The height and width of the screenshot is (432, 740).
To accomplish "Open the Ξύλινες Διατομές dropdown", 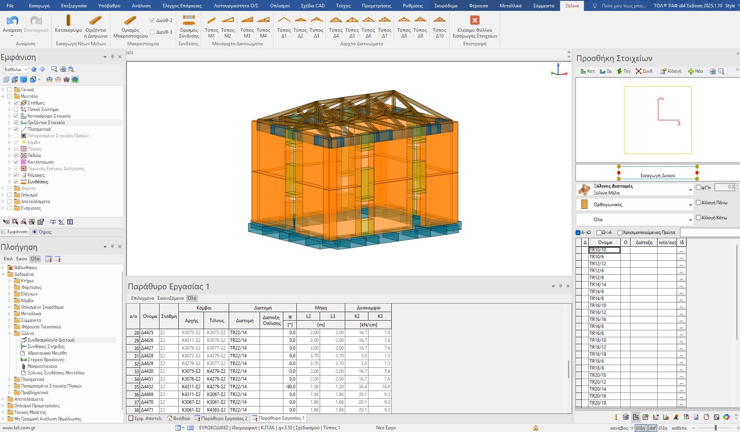I will tap(690, 190).
